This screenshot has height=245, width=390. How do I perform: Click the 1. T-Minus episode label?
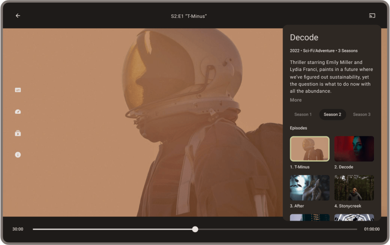point(300,167)
